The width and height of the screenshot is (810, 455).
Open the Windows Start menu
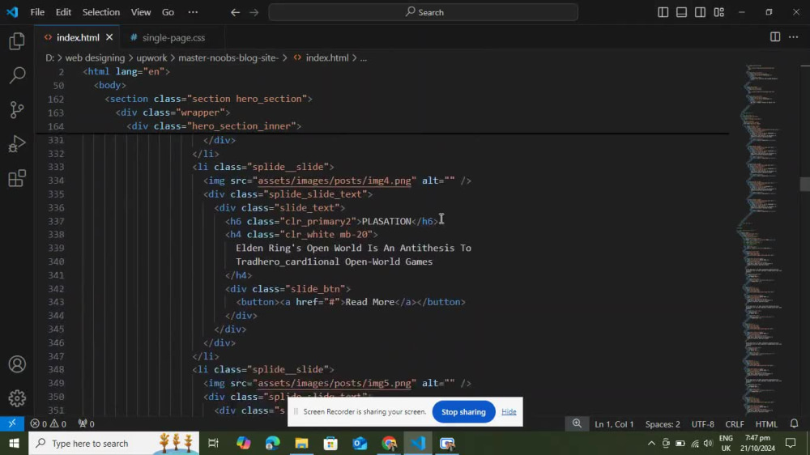[x=14, y=443]
